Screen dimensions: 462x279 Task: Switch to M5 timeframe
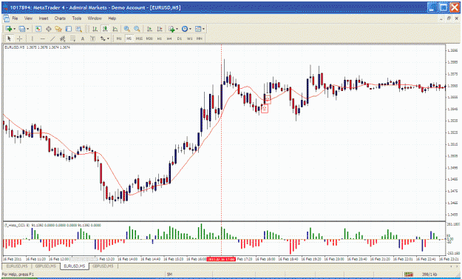129,38
